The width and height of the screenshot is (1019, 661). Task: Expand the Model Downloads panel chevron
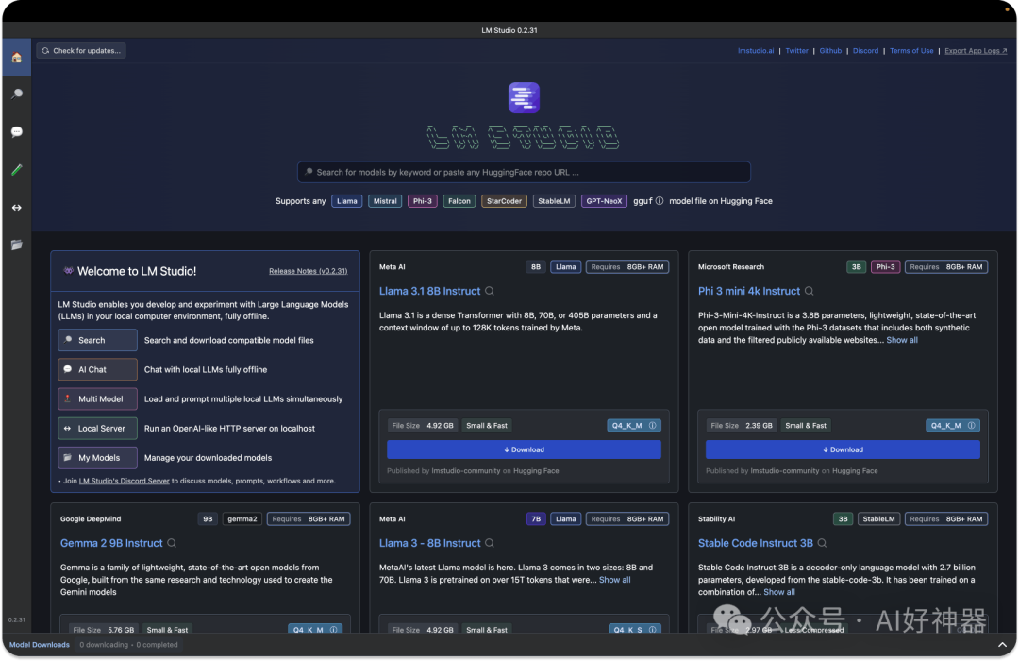(x=1002, y=645)
